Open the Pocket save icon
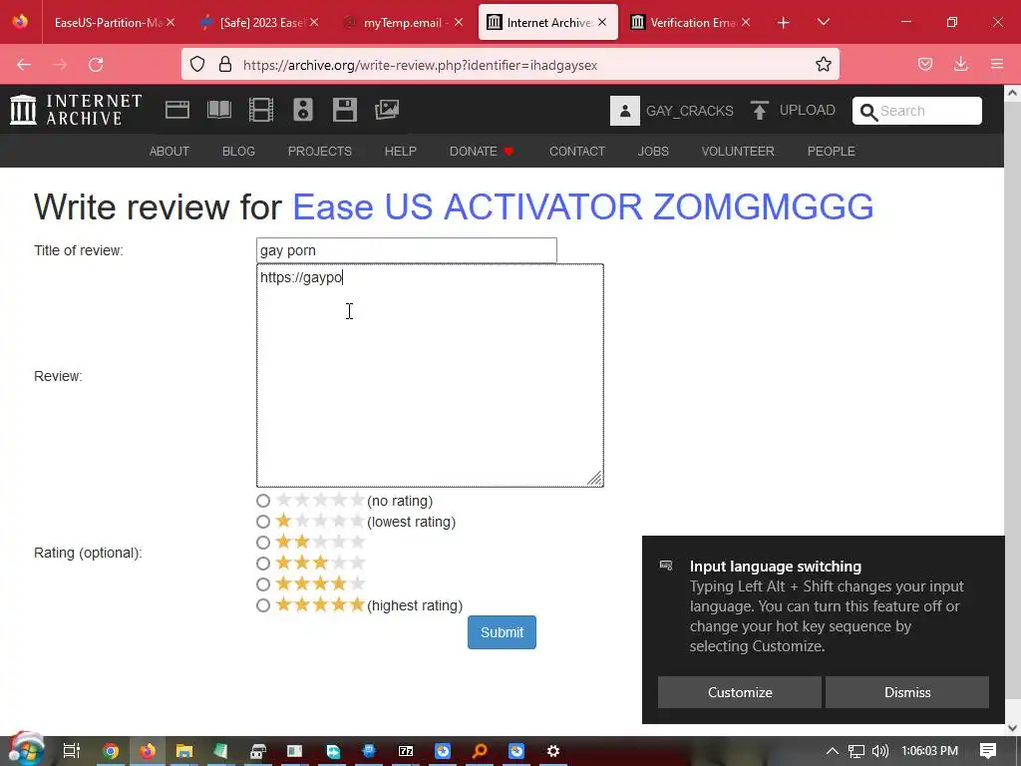The image size is (1021, 766). point(924,64)
